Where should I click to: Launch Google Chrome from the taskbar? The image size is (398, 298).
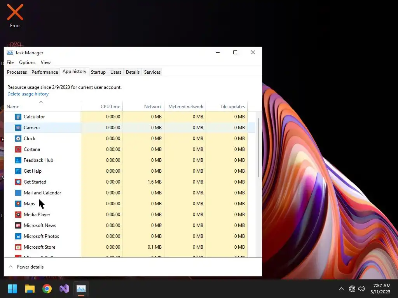click(47, 289)
